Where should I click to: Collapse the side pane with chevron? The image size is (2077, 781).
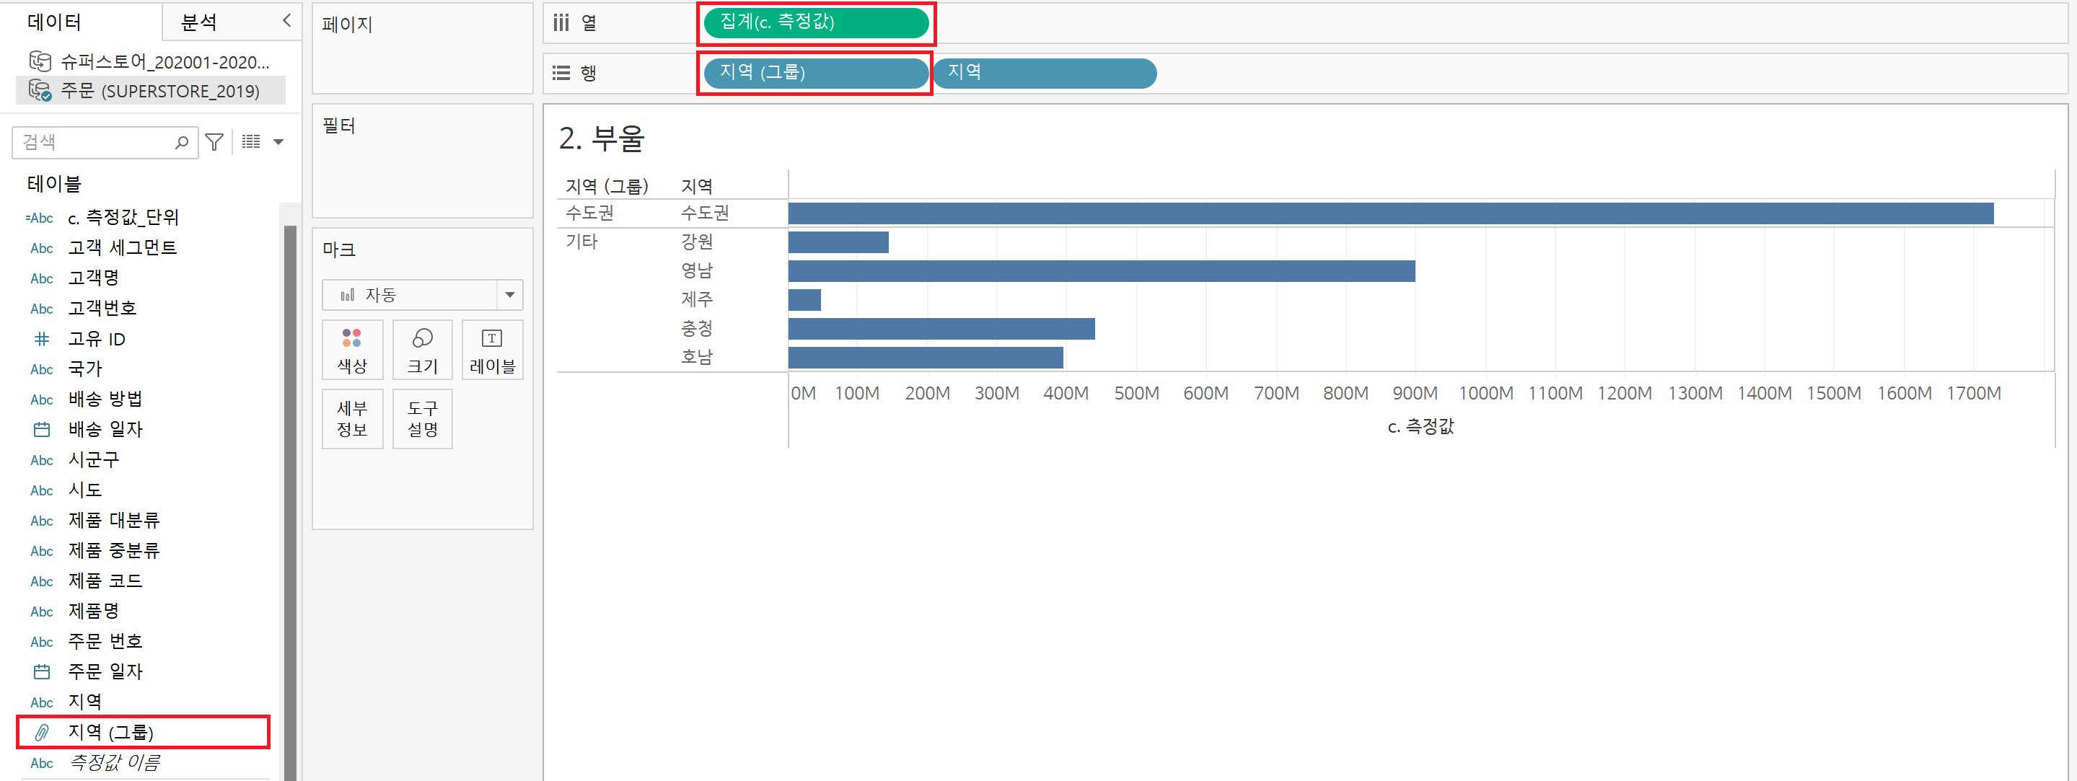(286, 21)
